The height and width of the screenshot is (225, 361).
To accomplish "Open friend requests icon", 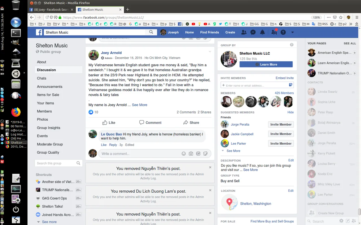I will click(244, 32).
